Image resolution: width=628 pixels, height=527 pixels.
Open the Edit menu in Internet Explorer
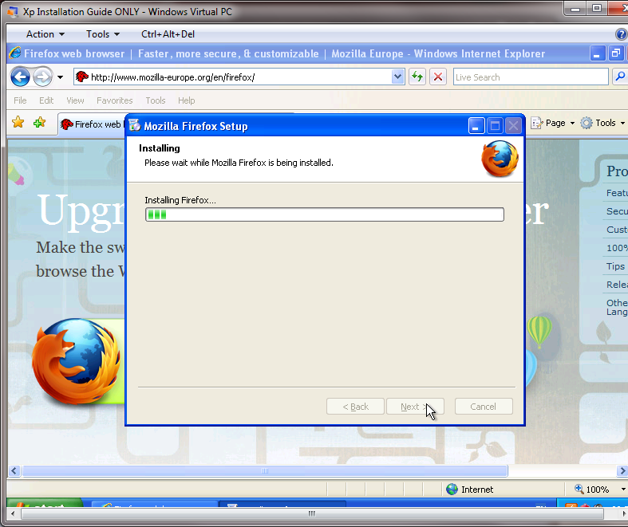click(46, 100)
